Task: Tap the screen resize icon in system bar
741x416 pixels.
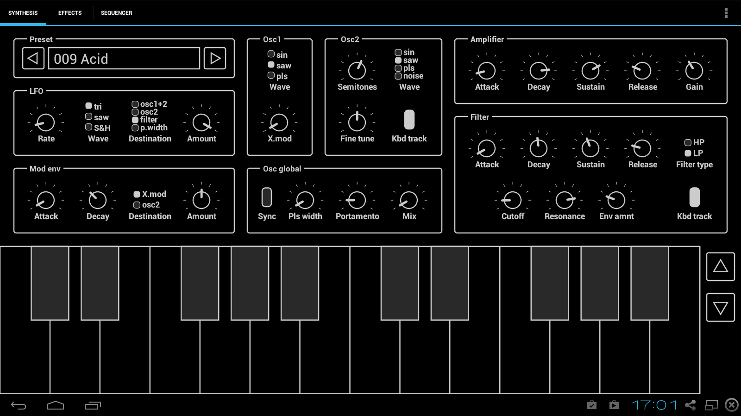Action: click(711, 405)
